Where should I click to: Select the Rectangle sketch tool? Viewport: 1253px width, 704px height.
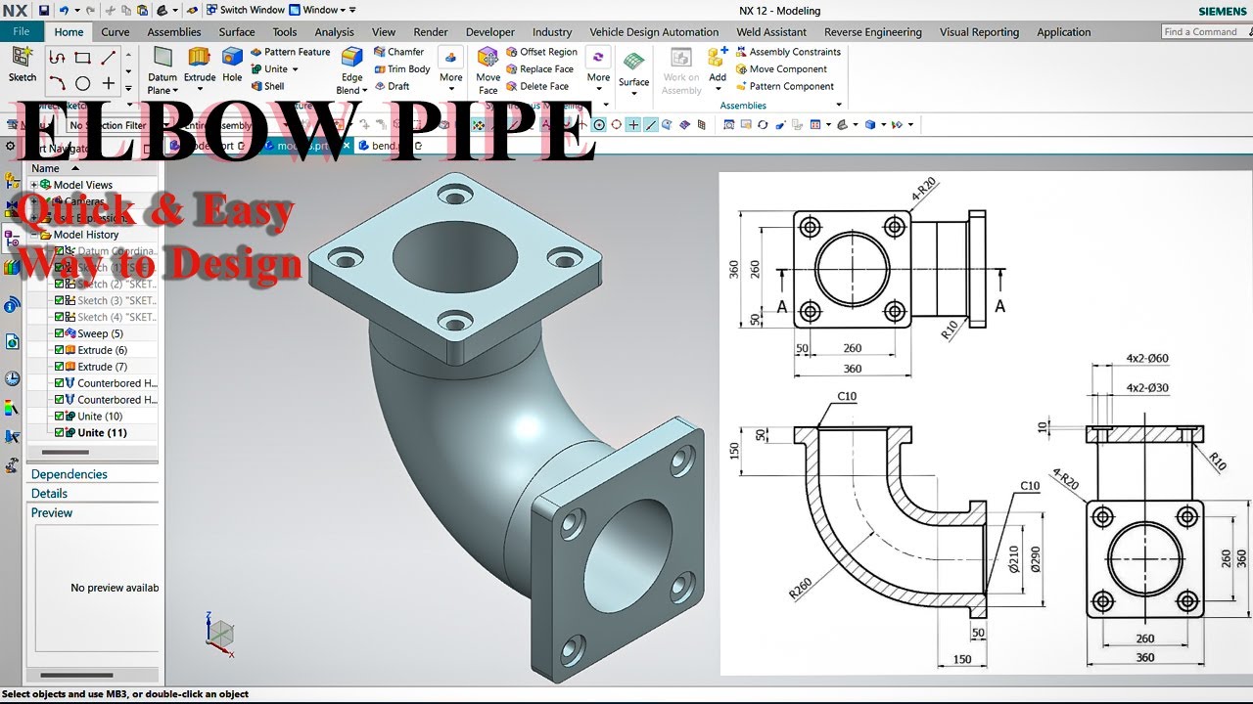click(83, 58)
